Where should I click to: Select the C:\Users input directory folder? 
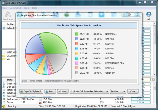coord(10,56)
